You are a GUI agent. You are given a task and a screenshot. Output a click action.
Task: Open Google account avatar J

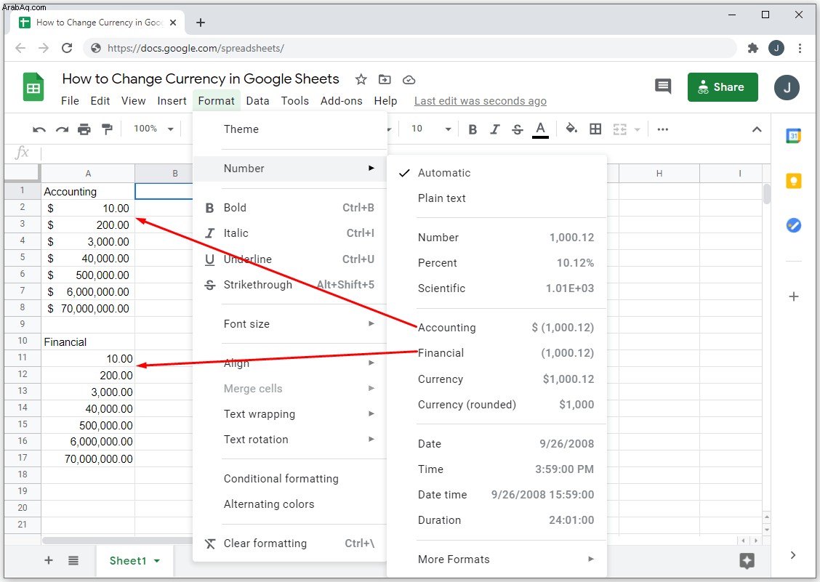click(787, 87)
